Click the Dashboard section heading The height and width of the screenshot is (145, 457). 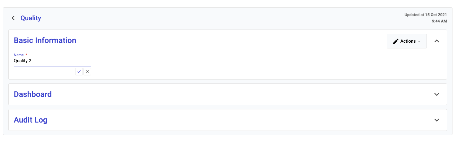pyautogui.click(x=33, y=94)
